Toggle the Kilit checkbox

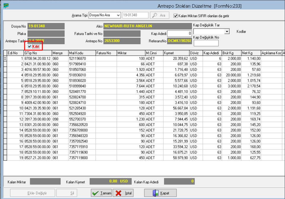[x=29, y=47]
